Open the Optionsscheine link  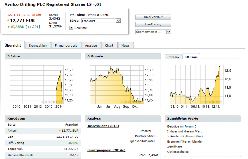pos(178,152)
